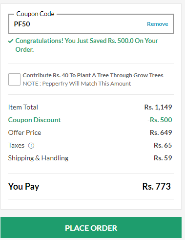
Task: Tick the Plant A Tree contribution checkbox
Action: coord(14,79)
